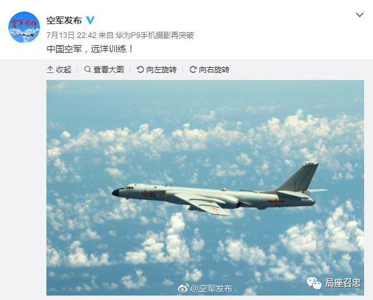
Task: Click the @空军发布 watermark text
Action: pyautogui.click(x=212, y=289)
